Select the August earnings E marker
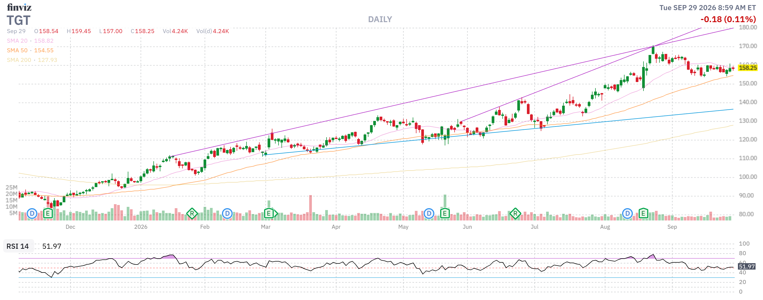The image size is (763, 300). click(x=643, y=214)
